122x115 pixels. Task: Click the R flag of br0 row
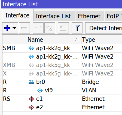(x=5, y=82)
